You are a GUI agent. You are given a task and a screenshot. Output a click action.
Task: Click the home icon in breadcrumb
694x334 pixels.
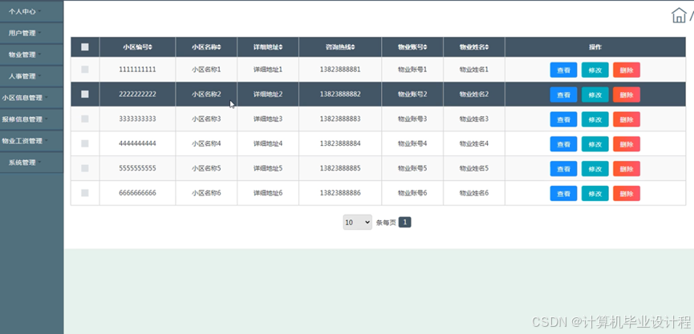click(x=679, y=15)
